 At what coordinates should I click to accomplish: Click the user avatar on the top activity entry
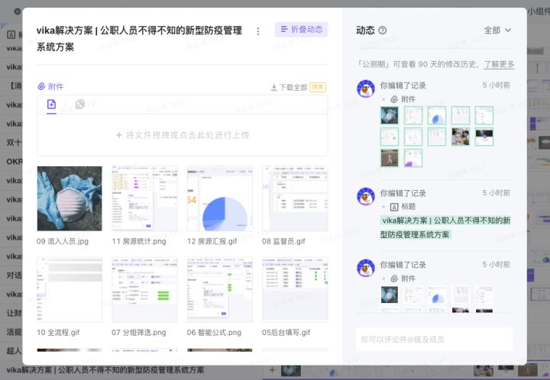(366, 89)
